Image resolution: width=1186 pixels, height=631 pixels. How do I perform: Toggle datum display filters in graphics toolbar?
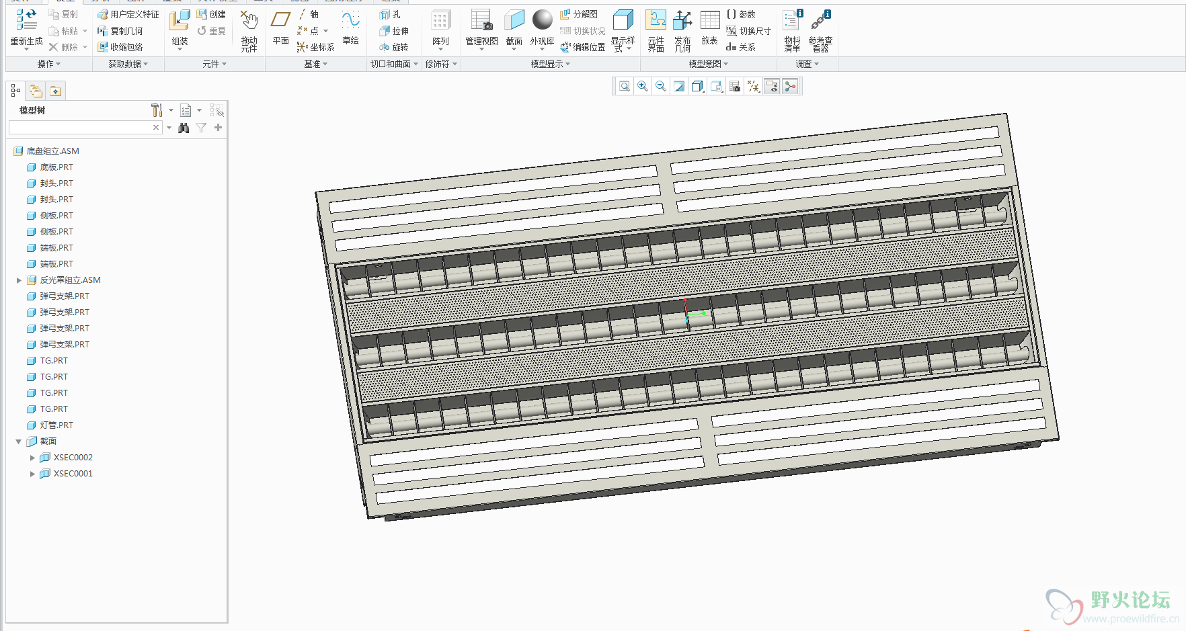[754, 86]
